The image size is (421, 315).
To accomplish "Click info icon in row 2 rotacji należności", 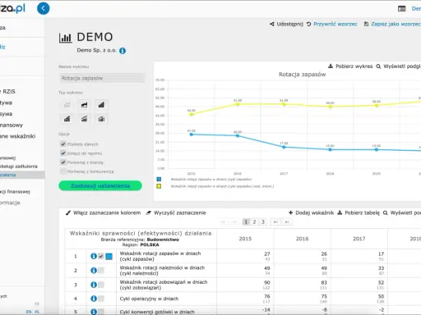I will 94,271.
